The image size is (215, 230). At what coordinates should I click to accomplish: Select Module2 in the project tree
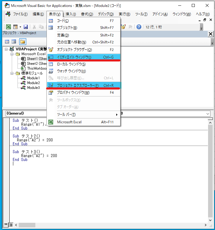[x=33, y=83]
